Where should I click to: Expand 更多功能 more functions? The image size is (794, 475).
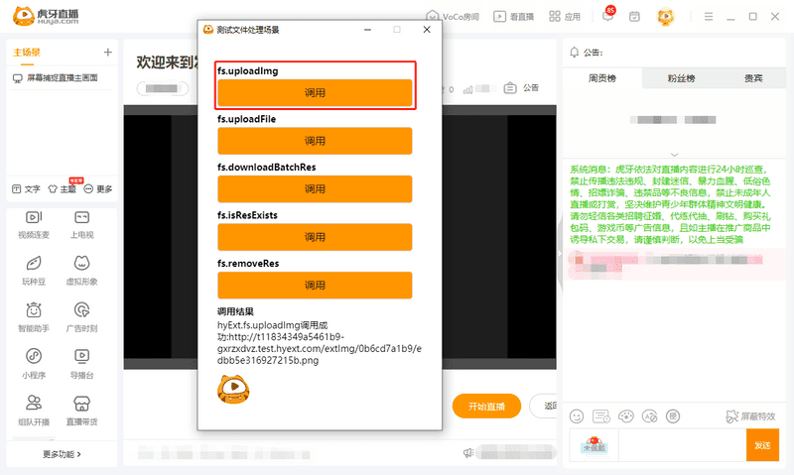[x=62, y=454]
